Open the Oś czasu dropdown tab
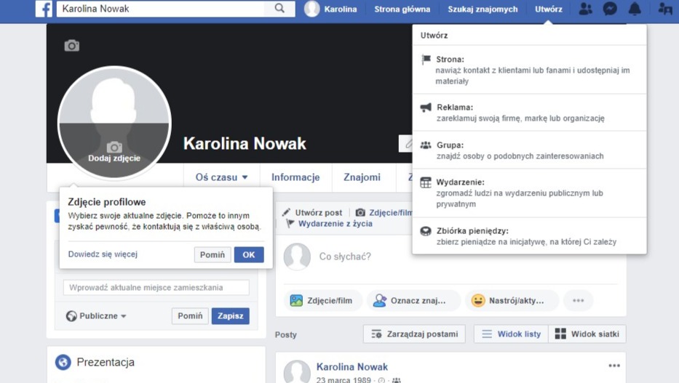 222,177
